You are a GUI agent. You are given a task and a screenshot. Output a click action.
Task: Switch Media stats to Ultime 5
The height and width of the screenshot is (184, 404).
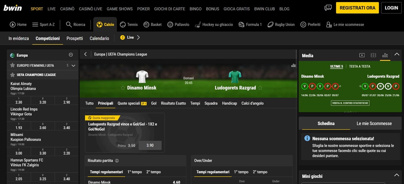[337, 66]
